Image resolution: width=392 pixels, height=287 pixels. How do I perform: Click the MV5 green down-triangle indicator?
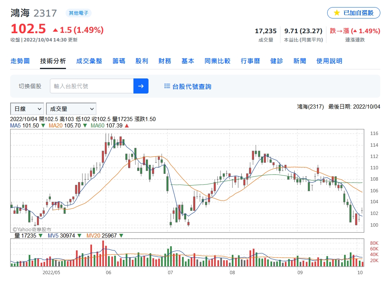[79, 236]
